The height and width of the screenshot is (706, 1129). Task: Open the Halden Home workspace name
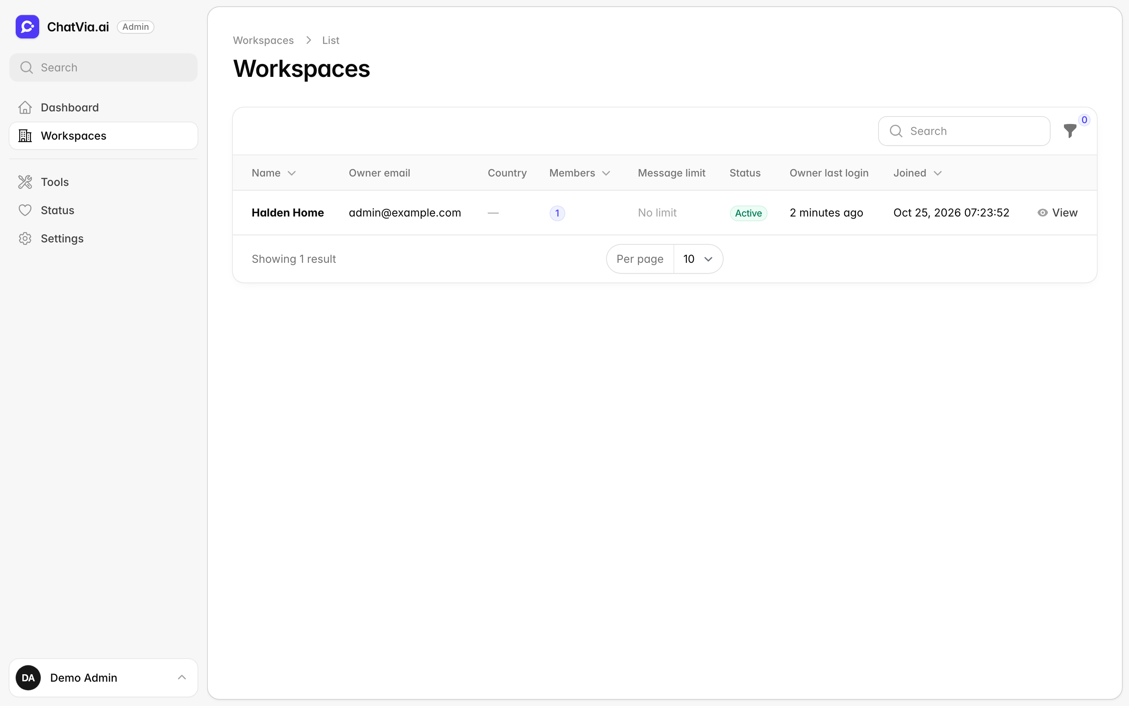click(287, 213)
